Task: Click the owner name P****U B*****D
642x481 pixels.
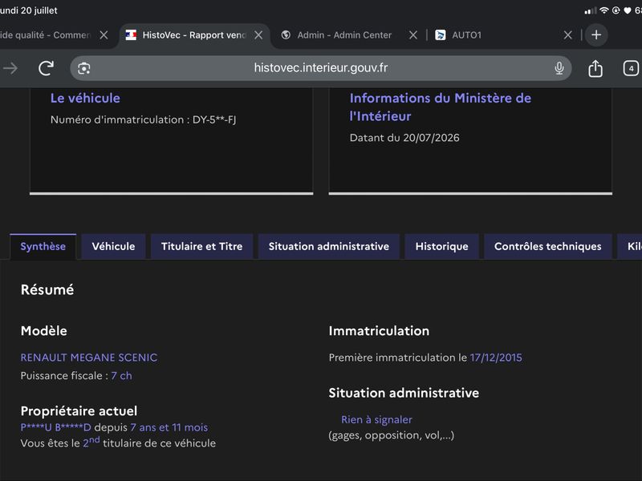Action: 55,427
